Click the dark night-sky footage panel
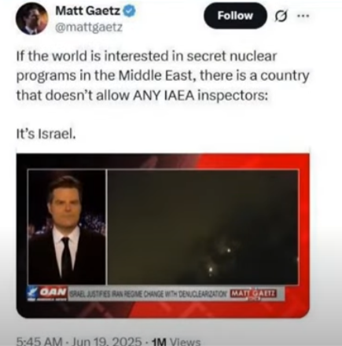The height and width of the screenshot is (346, 342). click(x=203, y=227)
